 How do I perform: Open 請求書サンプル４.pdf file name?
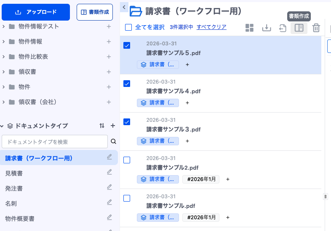(x=174, y=91)
